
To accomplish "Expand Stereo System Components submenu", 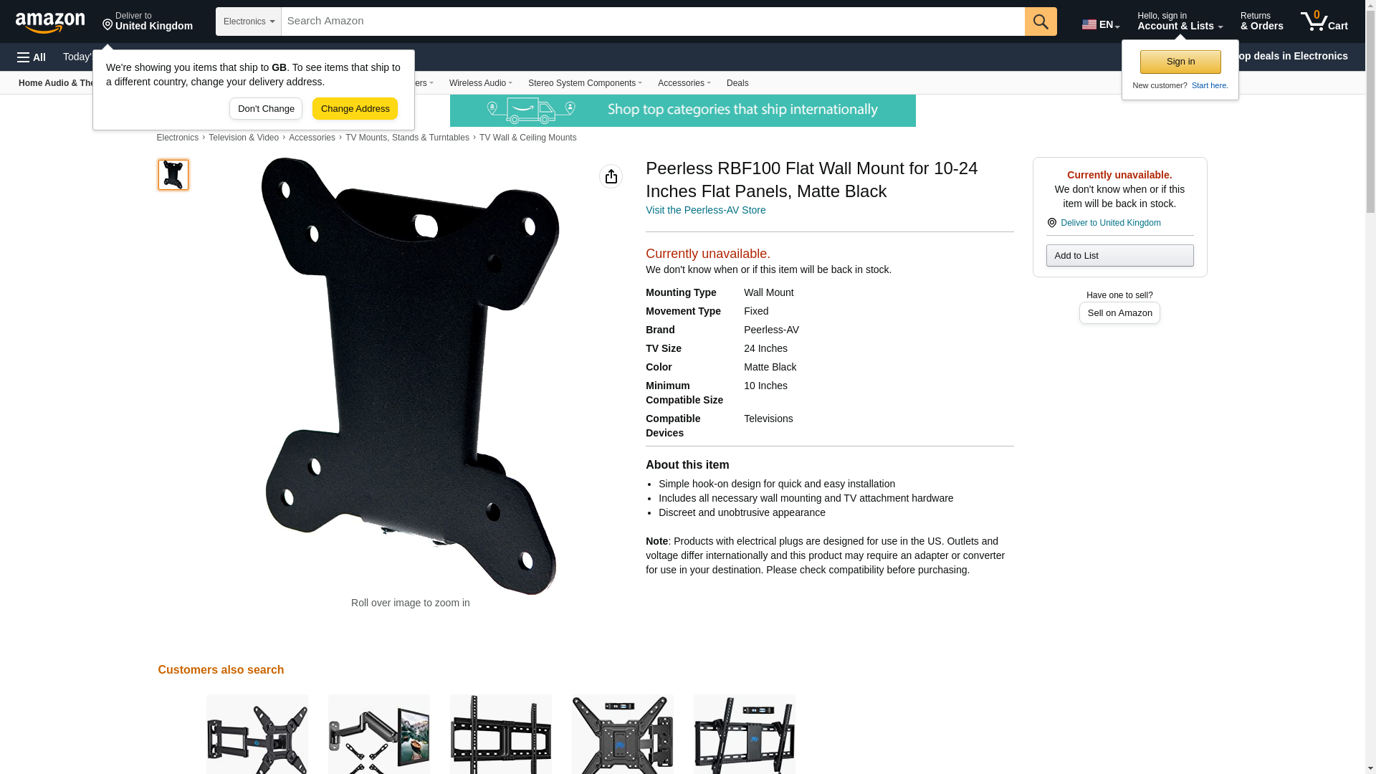I will pyautogui.click(x=585, y=83).
